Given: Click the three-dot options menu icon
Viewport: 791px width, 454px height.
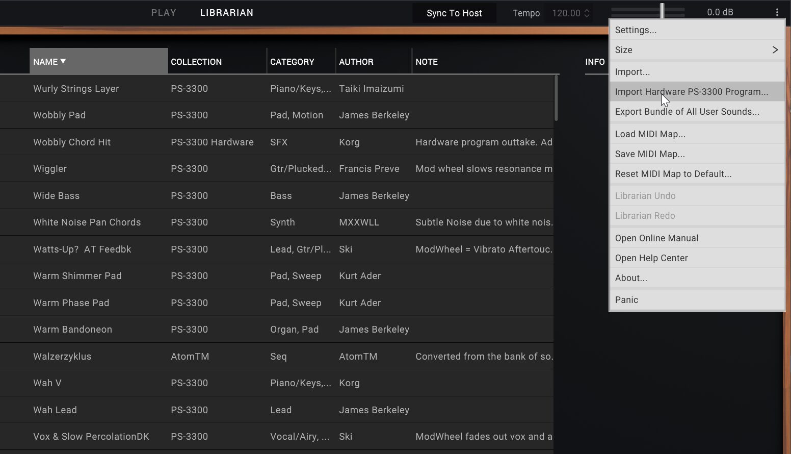Looking at the screenshot, I should [x=777, y=13].
